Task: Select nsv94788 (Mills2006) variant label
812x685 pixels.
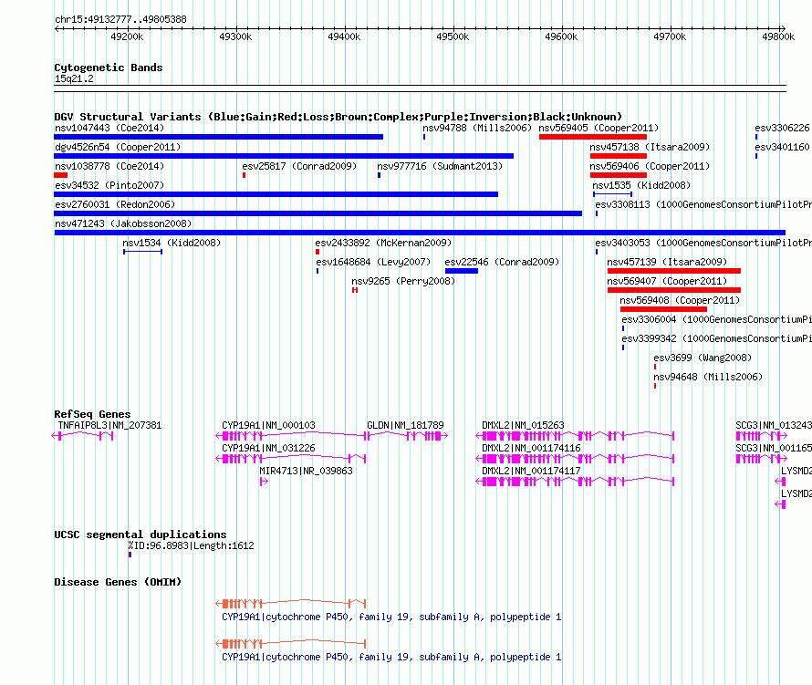Action: (477, 128)
